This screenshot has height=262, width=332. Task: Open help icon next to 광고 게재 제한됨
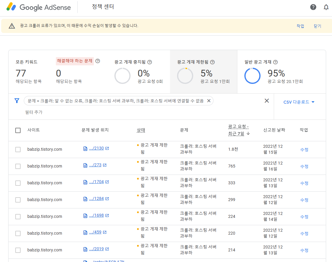tap(212, 62)
